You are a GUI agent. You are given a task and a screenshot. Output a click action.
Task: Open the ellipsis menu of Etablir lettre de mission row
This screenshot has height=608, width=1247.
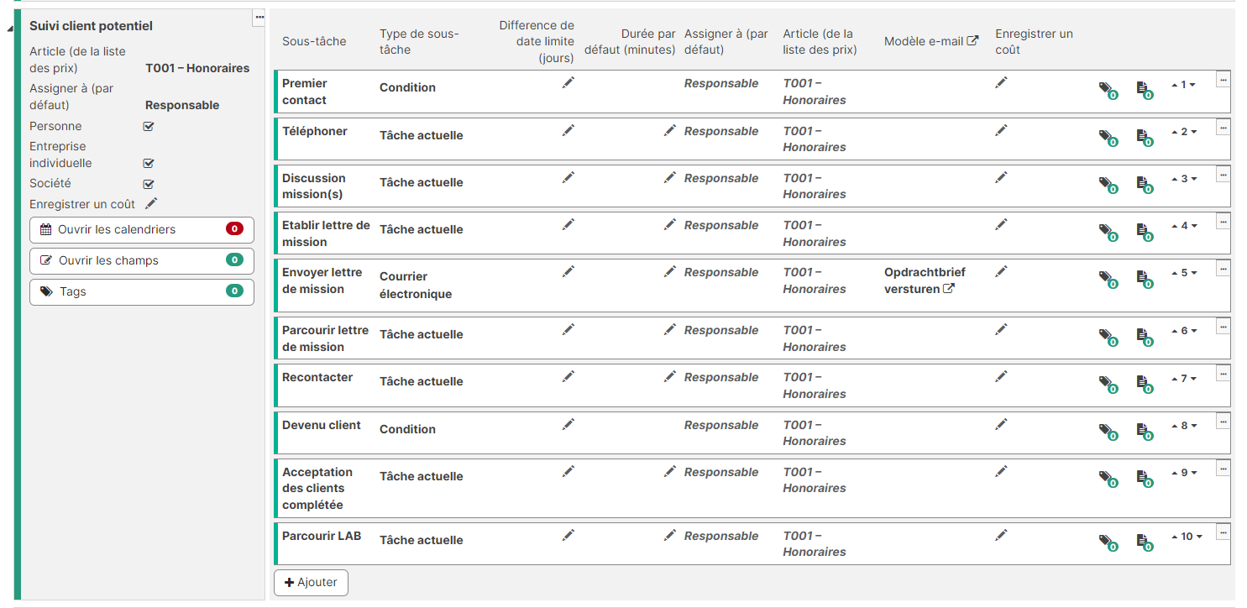point(1223,222)
